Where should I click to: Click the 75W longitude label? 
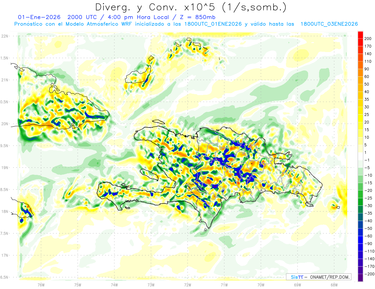(x=78, y=284)
